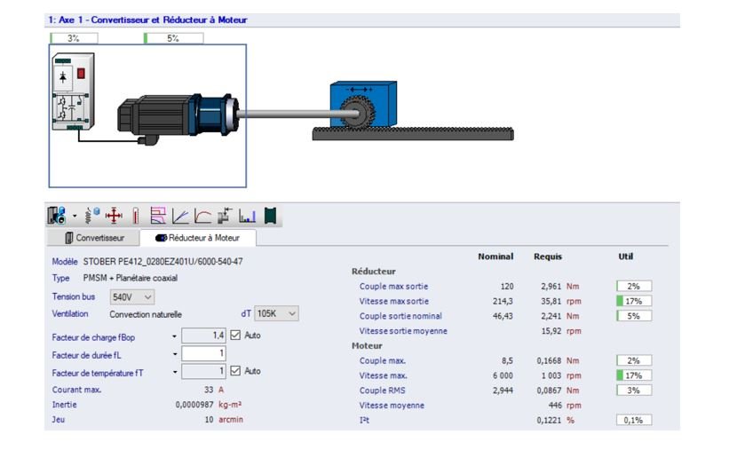Click the Facteur de charge fBop value field

point(204,336)
